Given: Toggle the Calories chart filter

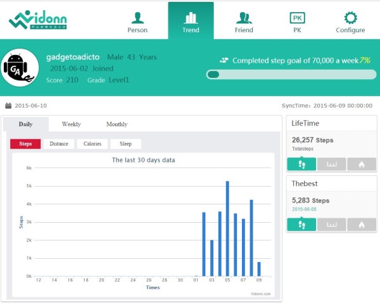Looking at the screenshot, I should [x=92, y=144].
